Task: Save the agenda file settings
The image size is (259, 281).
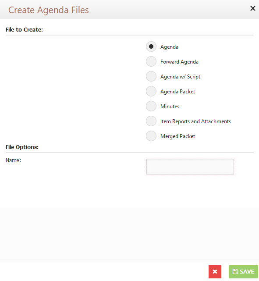Action: point(243,272)
